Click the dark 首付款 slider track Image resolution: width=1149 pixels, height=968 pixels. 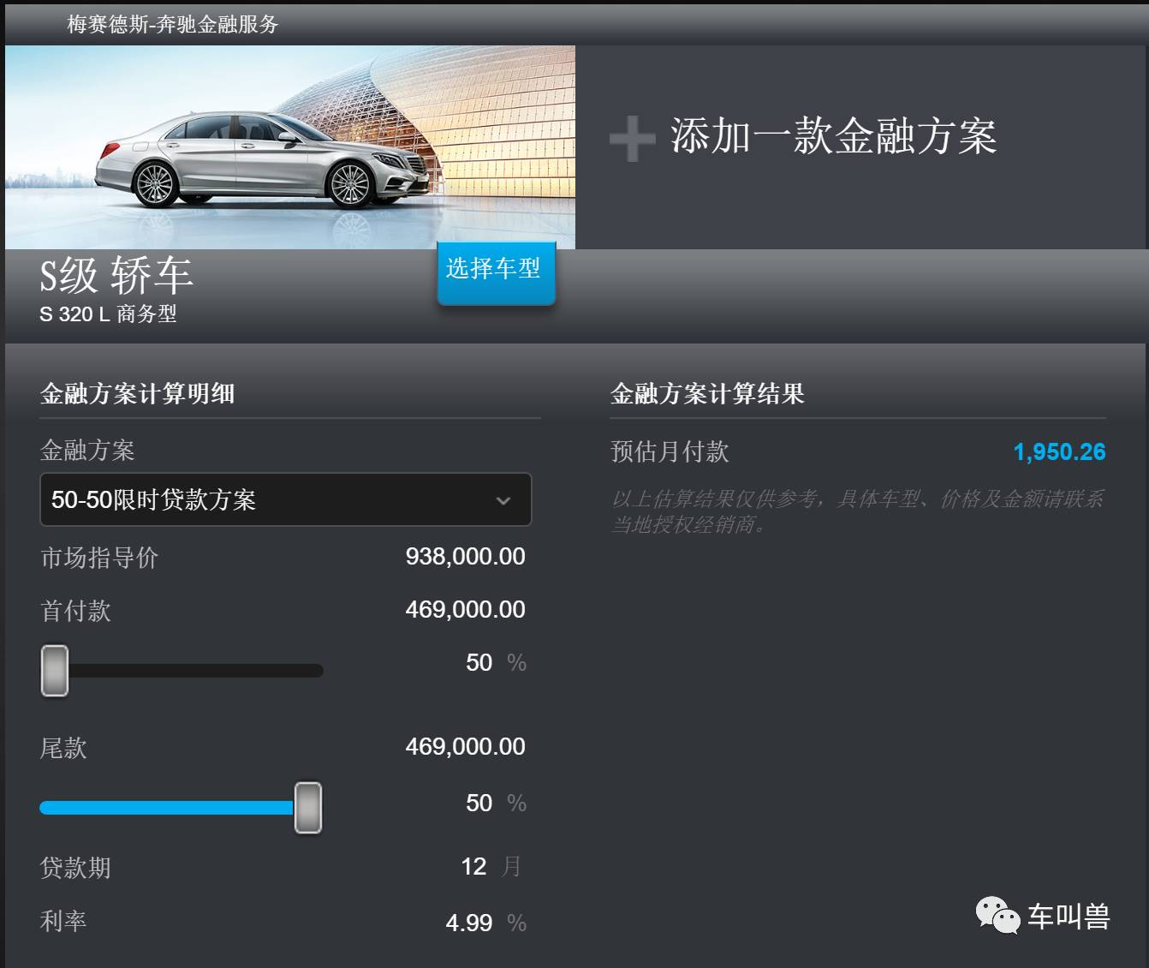pyautogui.click(x=195, y=671)
